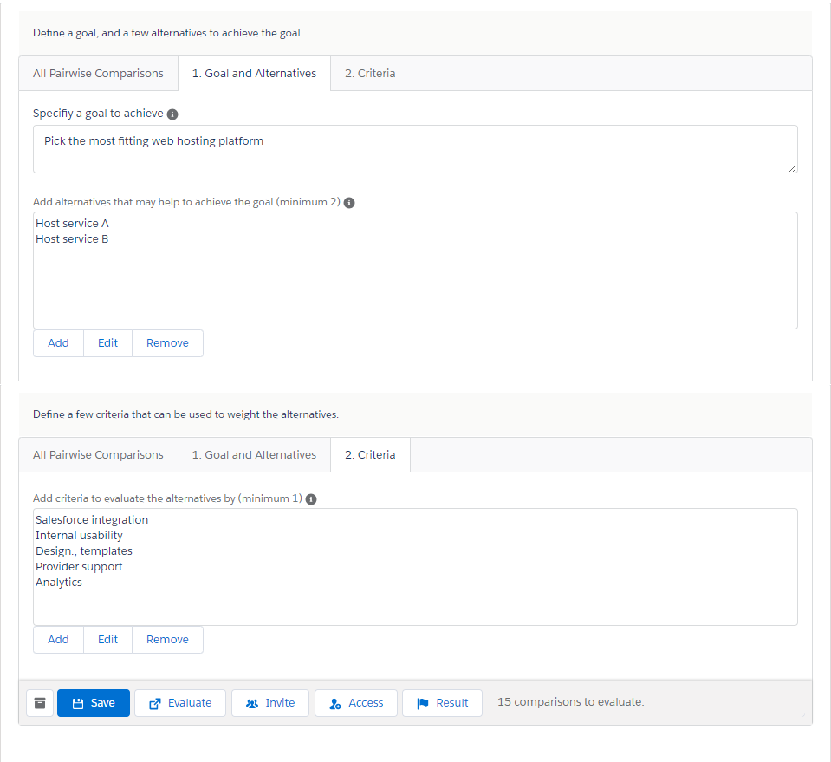Click the Invite button
This screenshot has width=831, height=762.
[x=270, y=702]
